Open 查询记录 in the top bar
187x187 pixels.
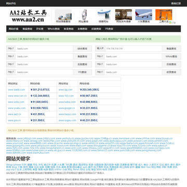tap(176, 4)
